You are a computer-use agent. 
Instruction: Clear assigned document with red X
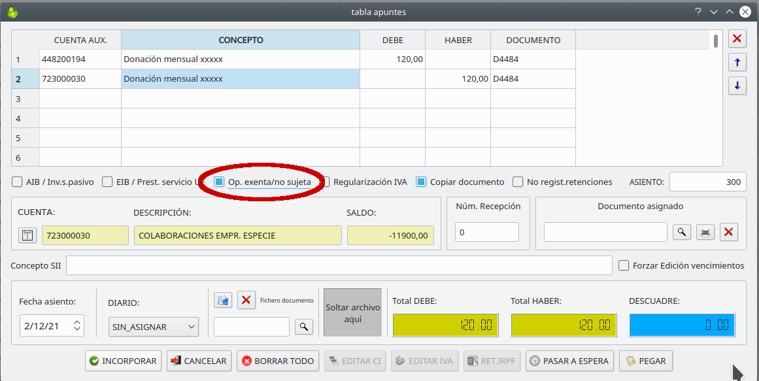(728, 233)
